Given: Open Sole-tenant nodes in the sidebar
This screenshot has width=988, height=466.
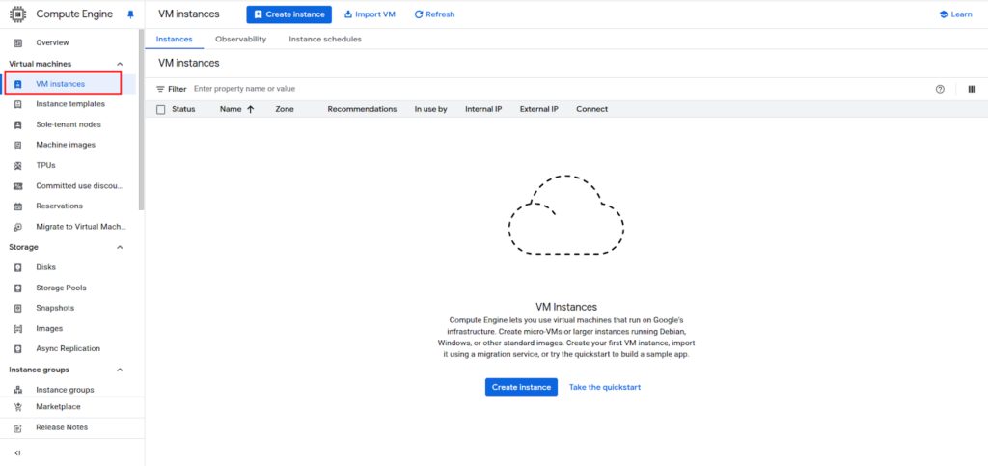Looking at the screenshot, I should (69, 124).
